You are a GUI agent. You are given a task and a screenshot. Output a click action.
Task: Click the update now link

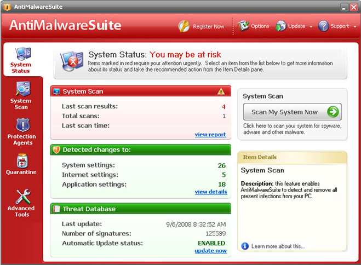[211, 251]
